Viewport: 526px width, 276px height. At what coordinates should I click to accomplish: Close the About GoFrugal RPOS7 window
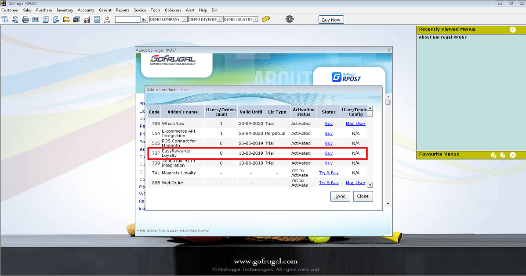(x=389, y=50)
